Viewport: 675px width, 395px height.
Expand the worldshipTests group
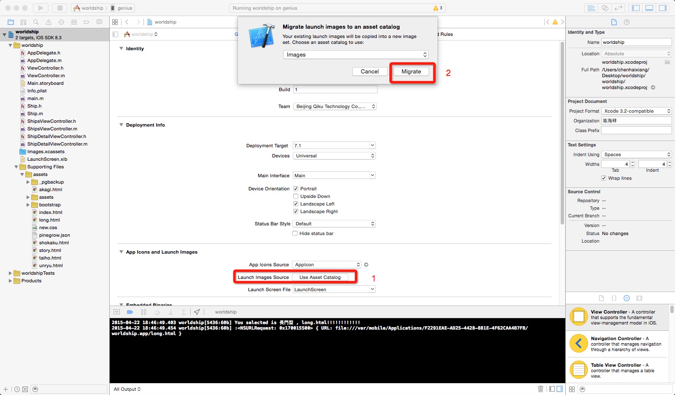pos(10,273)
